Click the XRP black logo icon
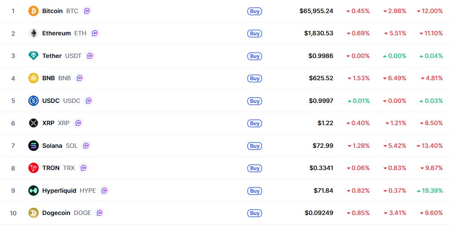This screenshot has height=225, width=451. pos(34,123)
